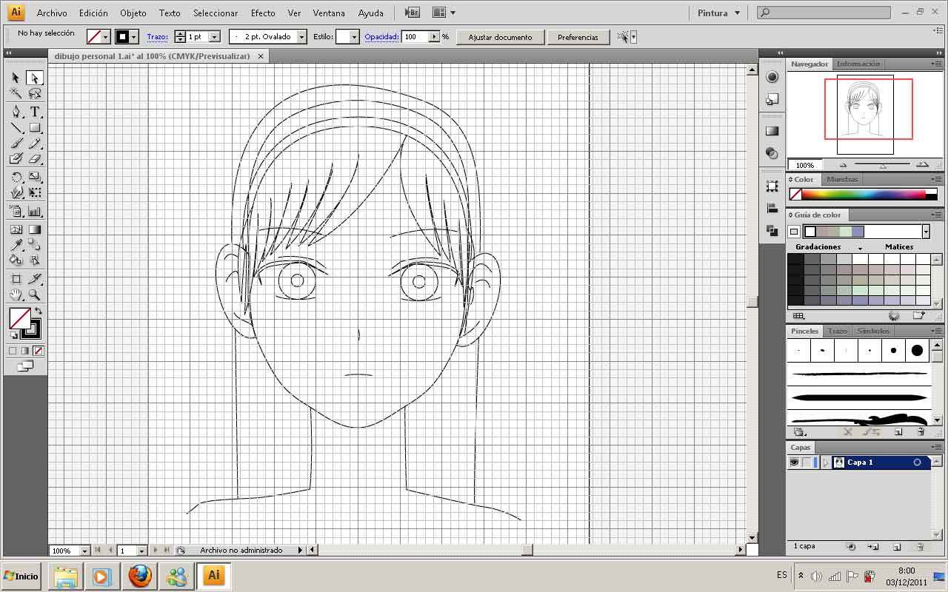Expand the Capa 1 layer triangle
The height and width of the screenshot is (592, 948).
click(x=826, y=462)
